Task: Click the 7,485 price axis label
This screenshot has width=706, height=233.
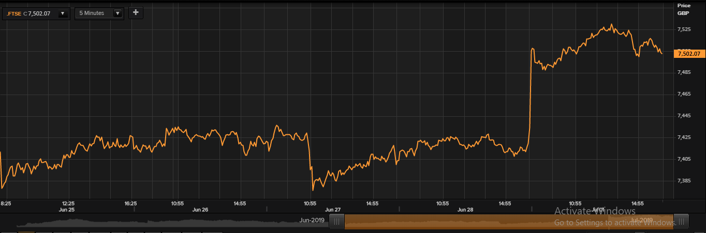Action: pos(684,72)
